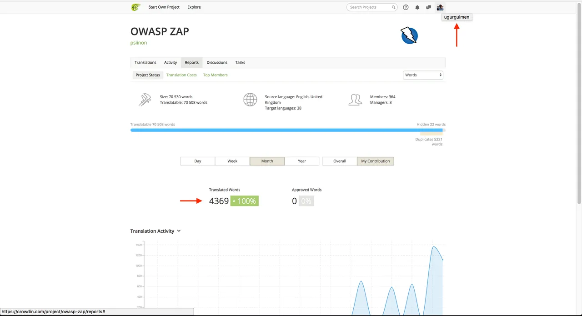The image size is (582, 316).
Task: Click the green 100% change badge
Action: click(245, 201)
